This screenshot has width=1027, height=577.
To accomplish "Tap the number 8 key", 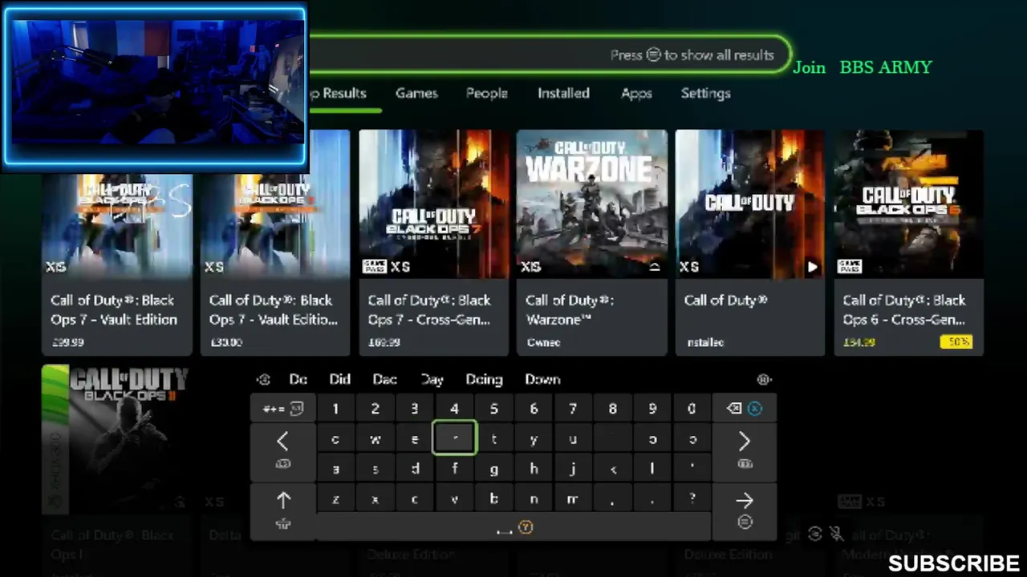I will (x=612, y=409).
